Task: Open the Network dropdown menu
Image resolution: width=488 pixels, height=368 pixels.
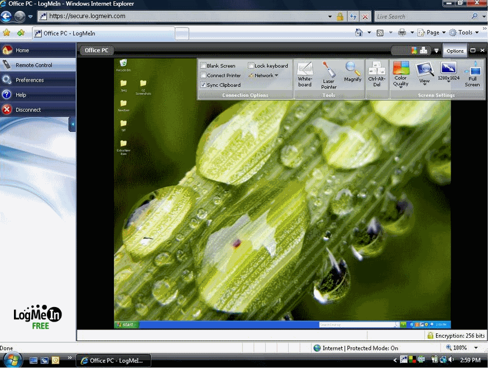Action: [264, 76]
